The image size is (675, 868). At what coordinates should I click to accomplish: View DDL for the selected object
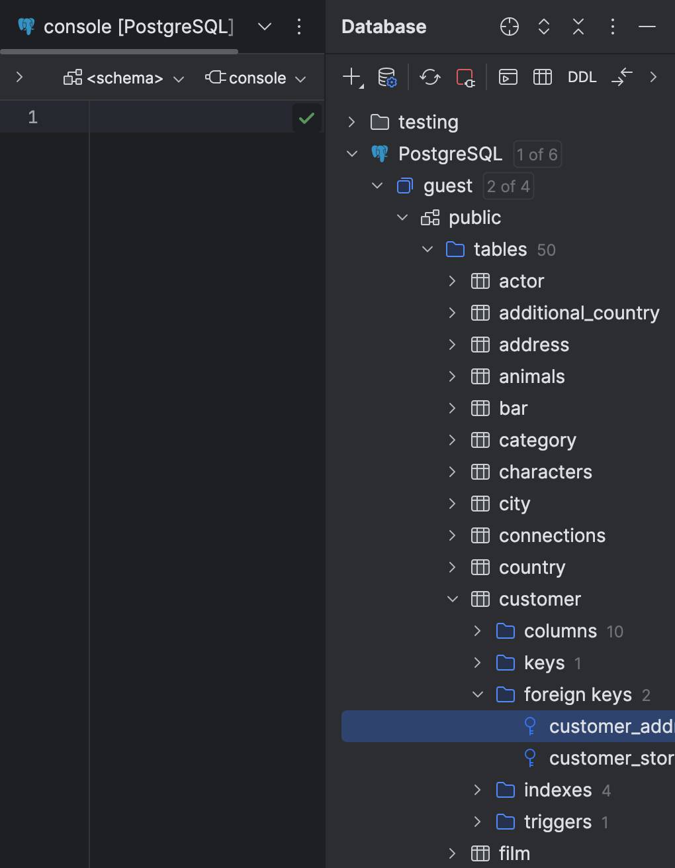tap(582, 77)
